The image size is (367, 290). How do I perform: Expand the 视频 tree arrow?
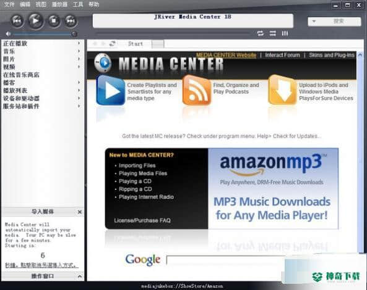tap(79, 67)
